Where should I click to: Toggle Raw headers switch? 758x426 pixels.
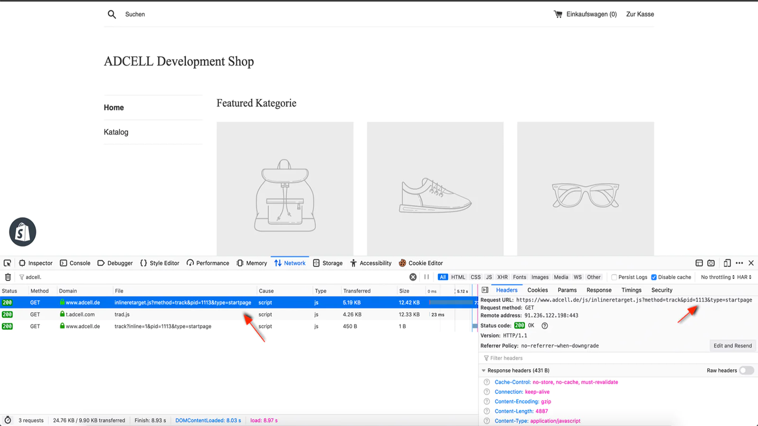coord(747,371)
